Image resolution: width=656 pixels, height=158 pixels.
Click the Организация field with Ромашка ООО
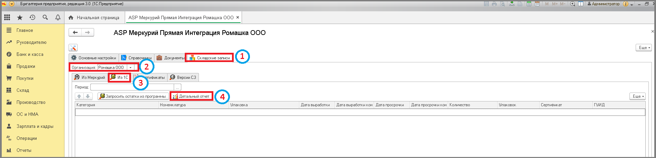click(x=112, y=68)
